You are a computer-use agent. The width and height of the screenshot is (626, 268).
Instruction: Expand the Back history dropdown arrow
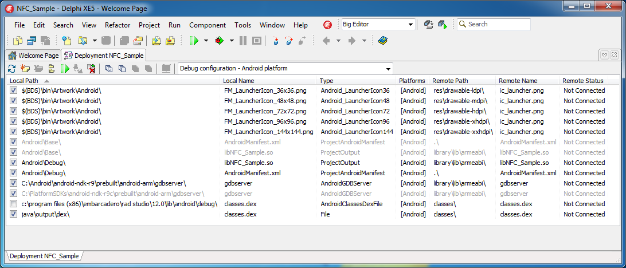tap(339, 41)
